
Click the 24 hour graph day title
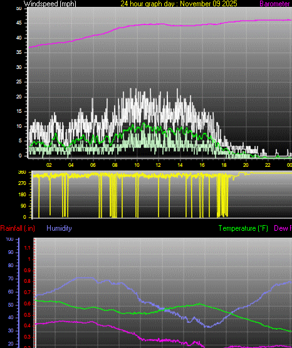pos(179,4)
